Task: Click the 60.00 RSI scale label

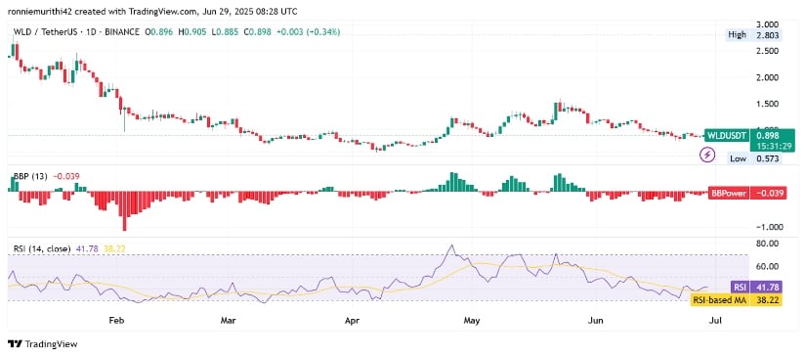Action: pos(767,266)
